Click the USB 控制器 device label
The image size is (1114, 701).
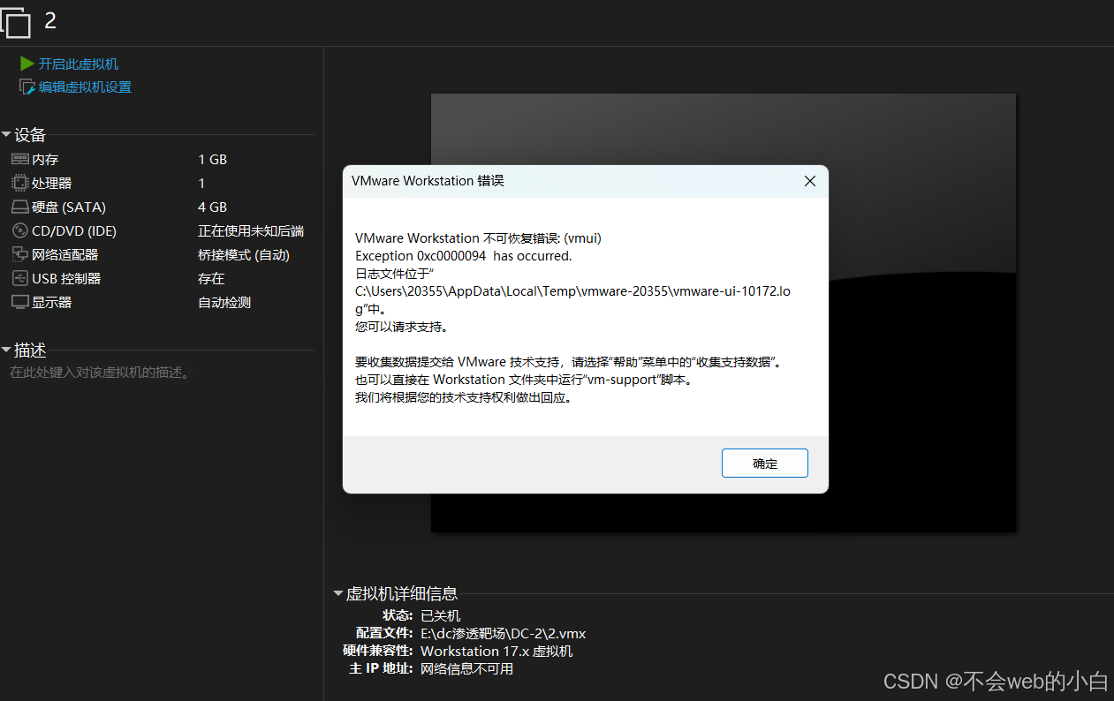click(x=66, y=279)
